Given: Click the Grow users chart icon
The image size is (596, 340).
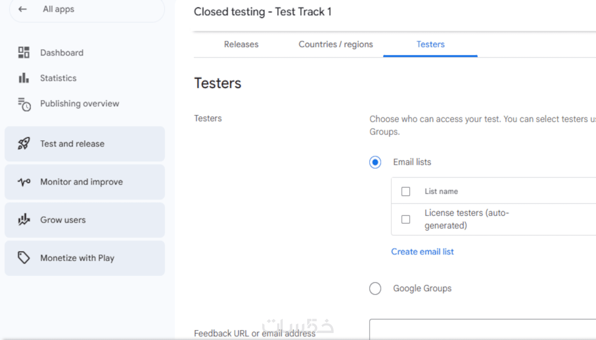Looking at the screenshot, I should [24, 220].
